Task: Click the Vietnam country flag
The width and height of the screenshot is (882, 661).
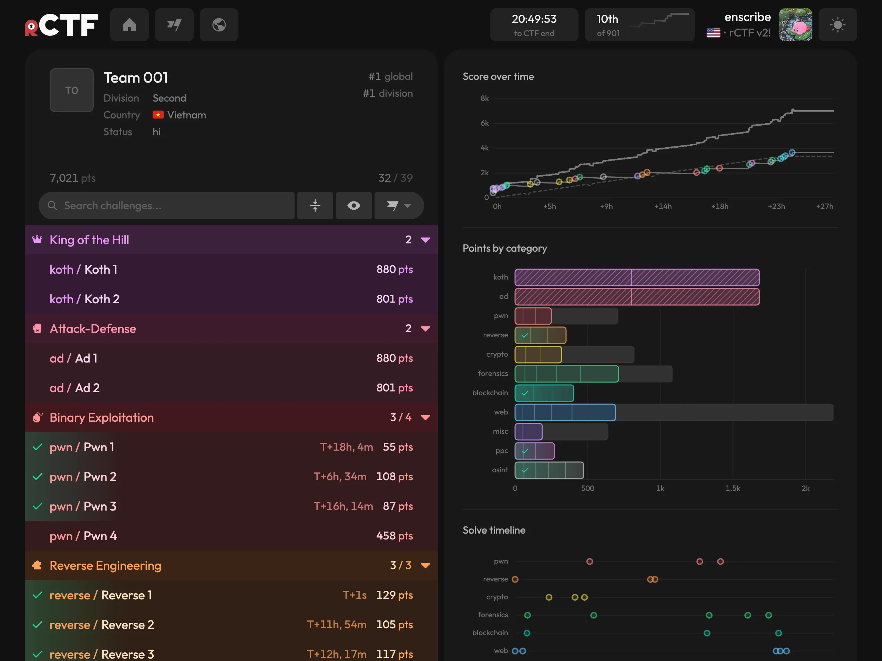Action: [x=158, y=115]
